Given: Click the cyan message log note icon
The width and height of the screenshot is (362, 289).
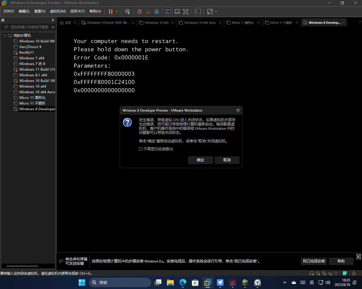Looking at the screenshot, I should pyautogui.click(x=345, y=273).
